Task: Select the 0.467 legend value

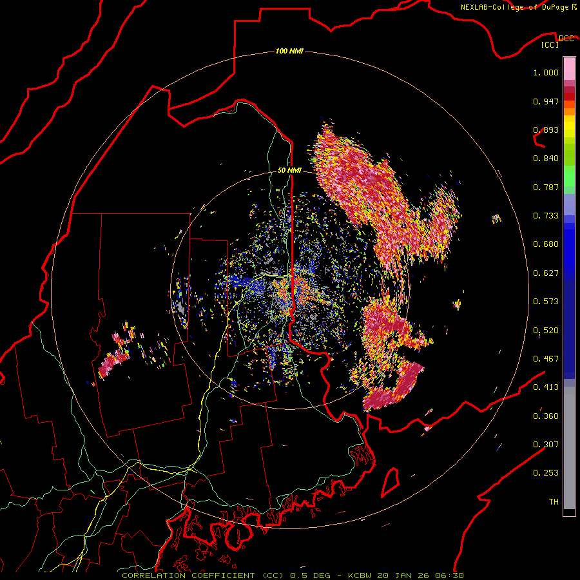Action: (546, 359)
